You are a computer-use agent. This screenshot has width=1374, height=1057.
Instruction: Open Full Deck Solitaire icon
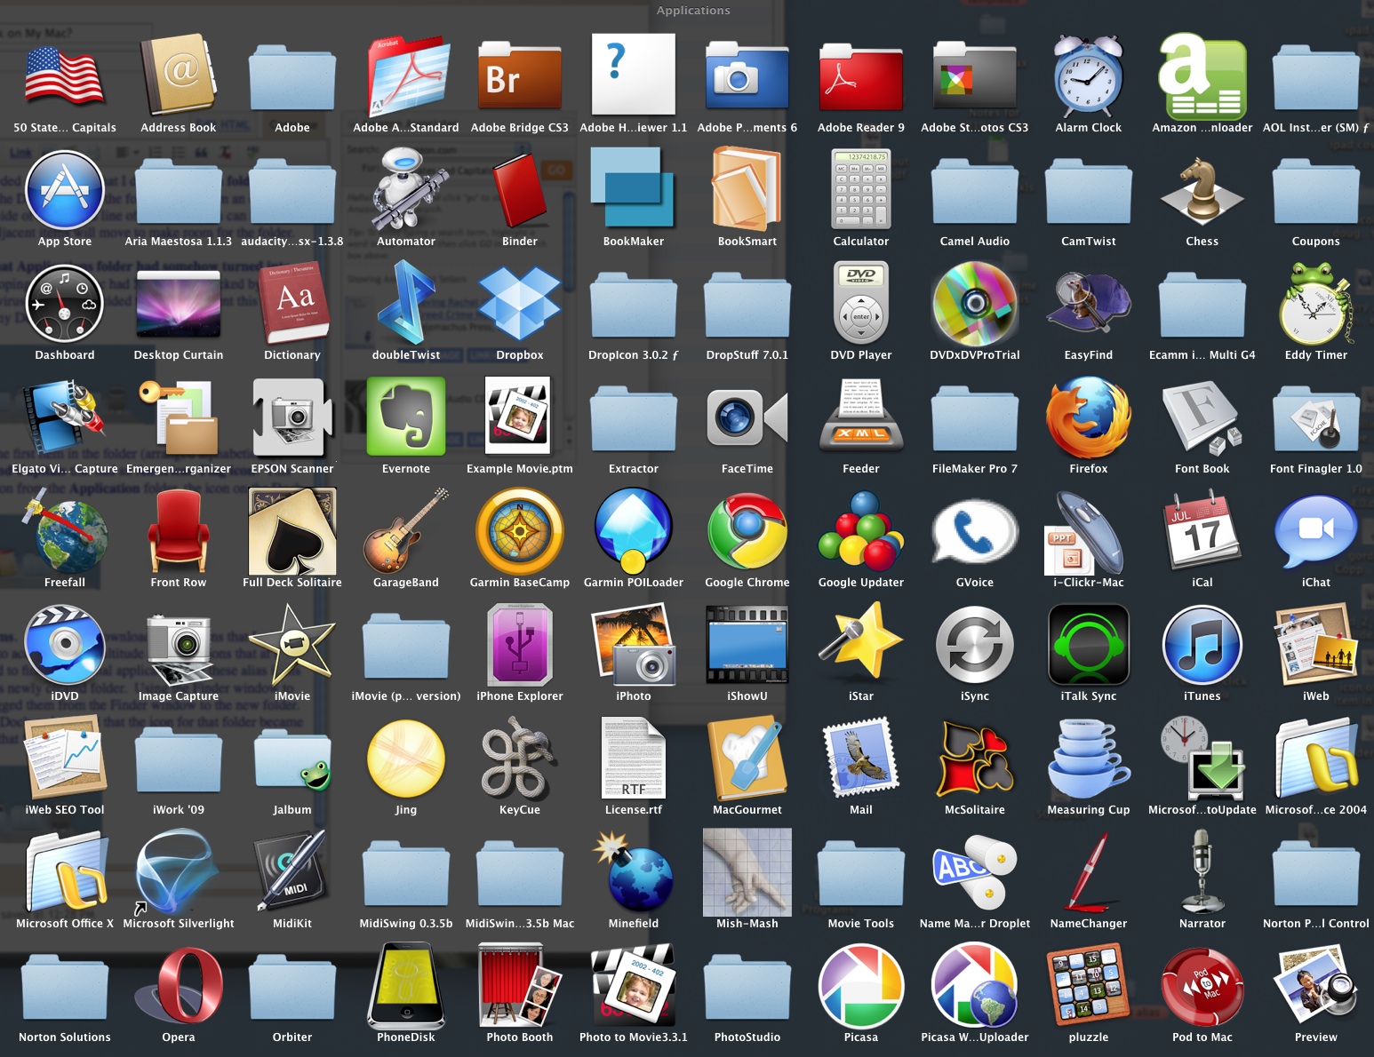point(292,530)
